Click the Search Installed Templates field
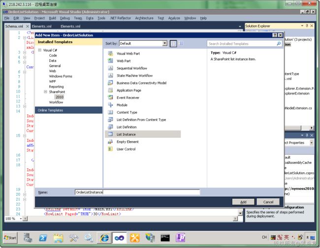The width and height of the screenshot is (320, 248). coord(242,44)
